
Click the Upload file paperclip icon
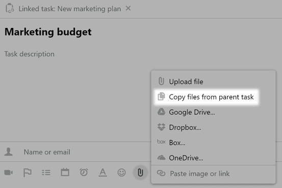click(x=161, y=81)
